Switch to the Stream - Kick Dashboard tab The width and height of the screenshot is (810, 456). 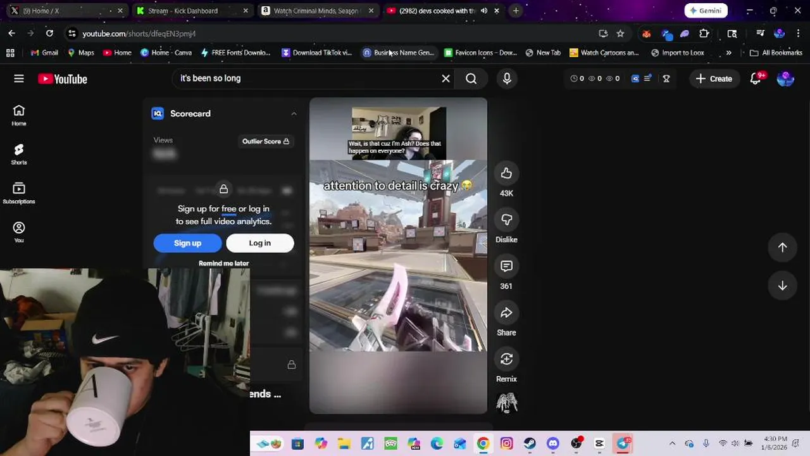coord(191,11)
